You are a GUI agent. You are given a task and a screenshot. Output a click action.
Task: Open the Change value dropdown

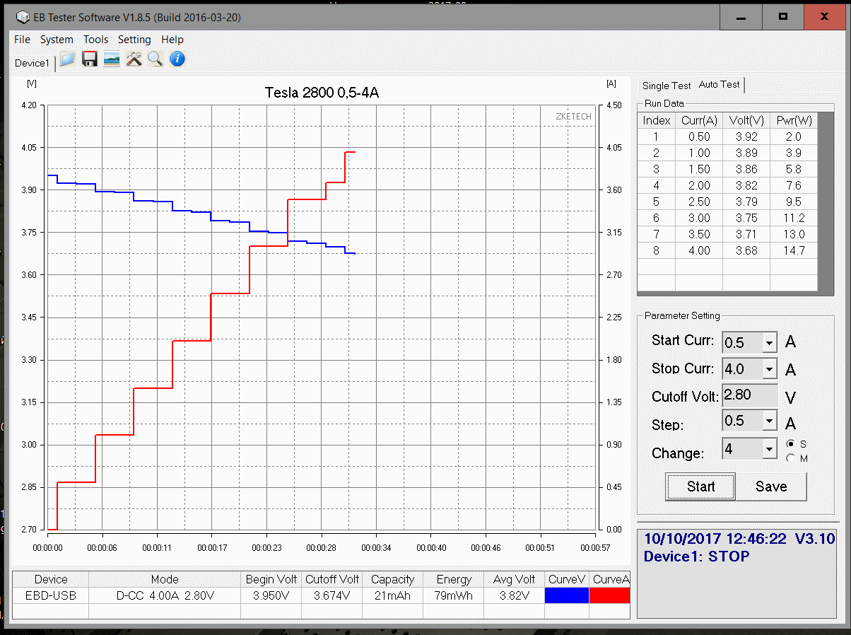coord(768,449)
